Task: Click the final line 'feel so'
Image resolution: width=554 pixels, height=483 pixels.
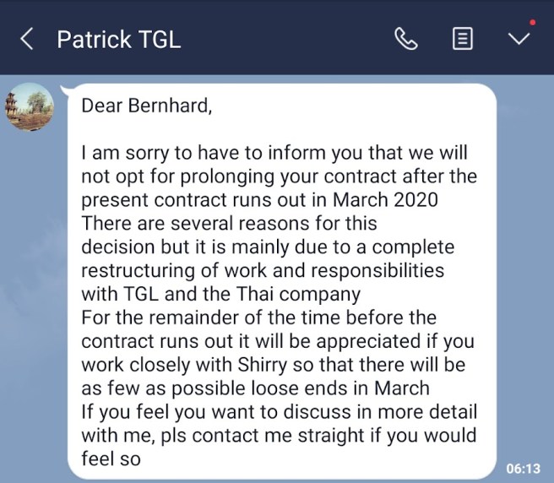Action: pos(111,460)
